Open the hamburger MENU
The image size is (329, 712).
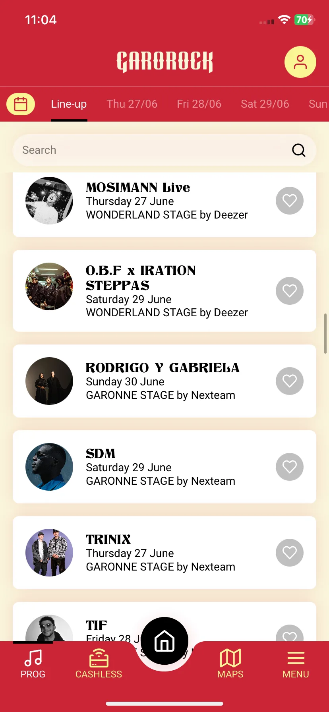pos(296,664)
